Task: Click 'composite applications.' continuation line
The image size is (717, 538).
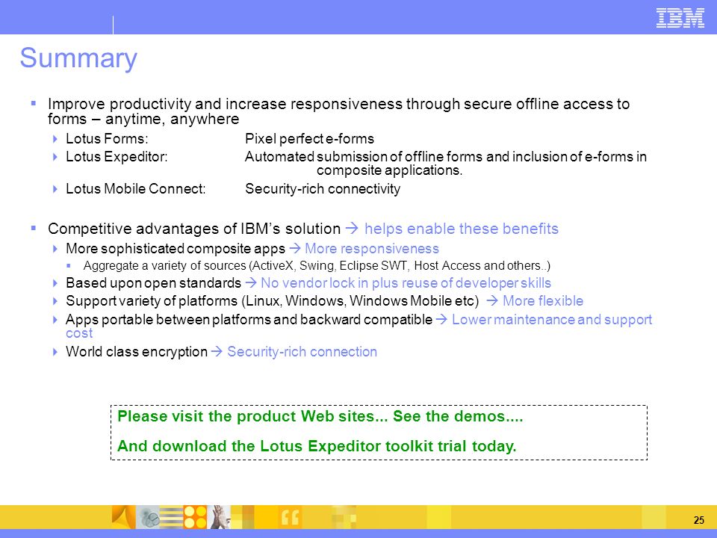Action: click(x=390, y=170)
